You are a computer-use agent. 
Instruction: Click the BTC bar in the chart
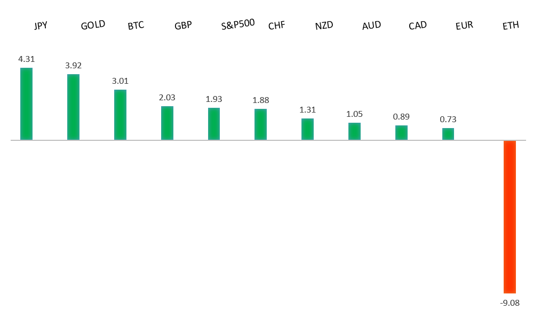tap(120, 115)
